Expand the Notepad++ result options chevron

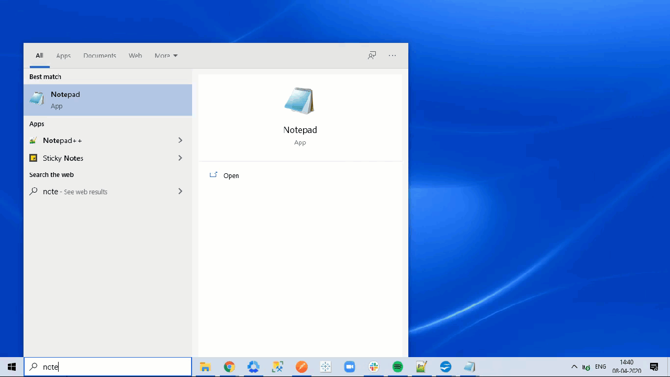pyautogui.click(x=180, y=140)
